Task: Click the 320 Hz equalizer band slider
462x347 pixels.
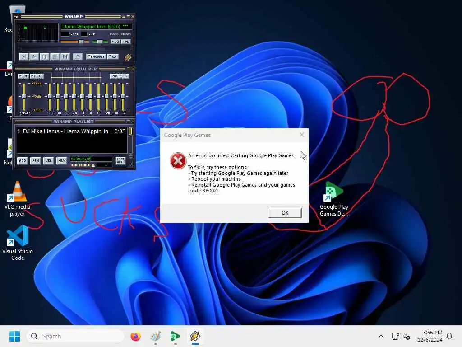Action: [66, 97]
